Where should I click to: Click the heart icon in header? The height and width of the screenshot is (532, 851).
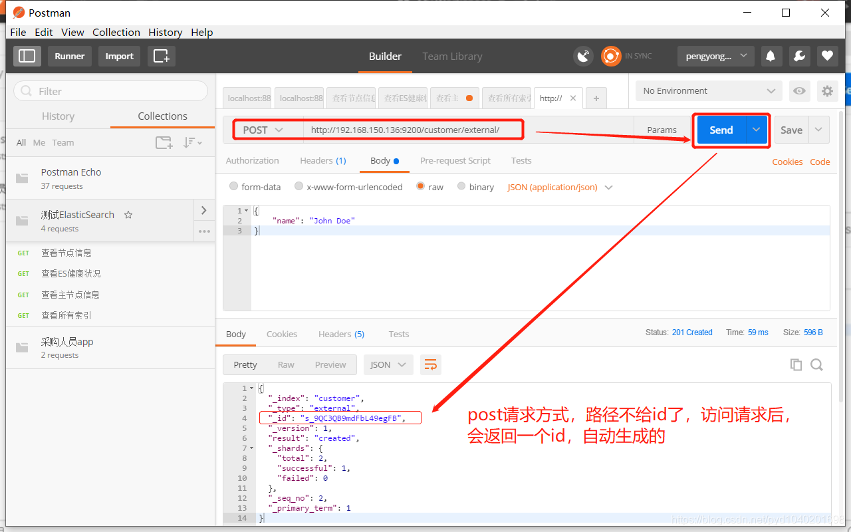(x=827, y=56)
